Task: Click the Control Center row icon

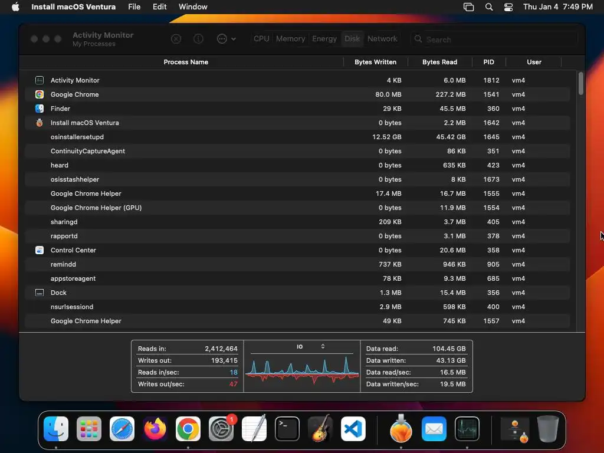Action: point(40,250)
